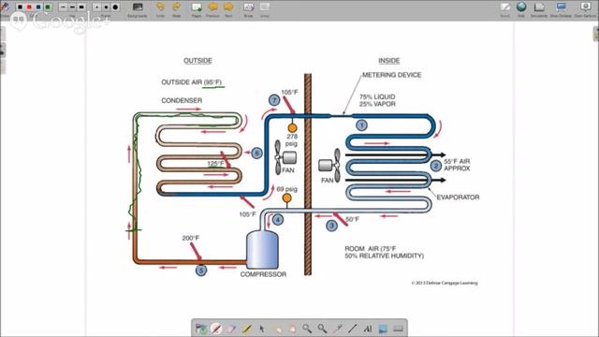Activate the Laser pointer tool
Screen dimensions: 599x337
[x=337, y=329]
